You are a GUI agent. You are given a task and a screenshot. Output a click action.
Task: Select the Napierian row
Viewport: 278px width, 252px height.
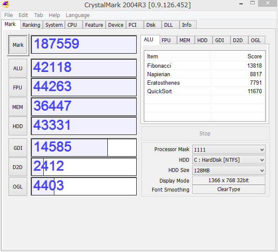(205, 74)
